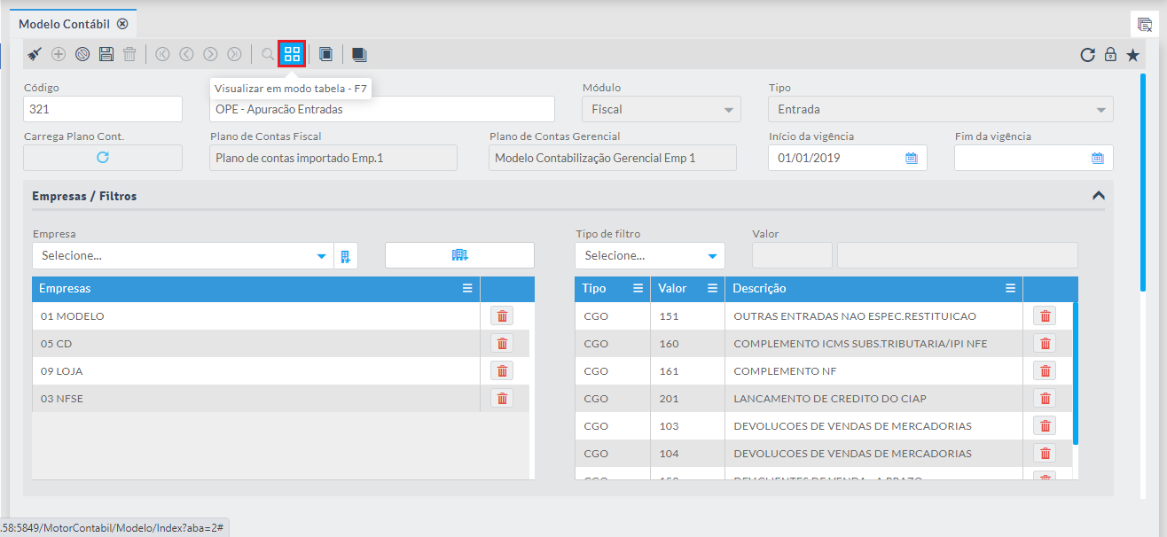Delete the 03 NFSE company row
The height and width of the screenshot is (537, 1167).
point(502,399)
